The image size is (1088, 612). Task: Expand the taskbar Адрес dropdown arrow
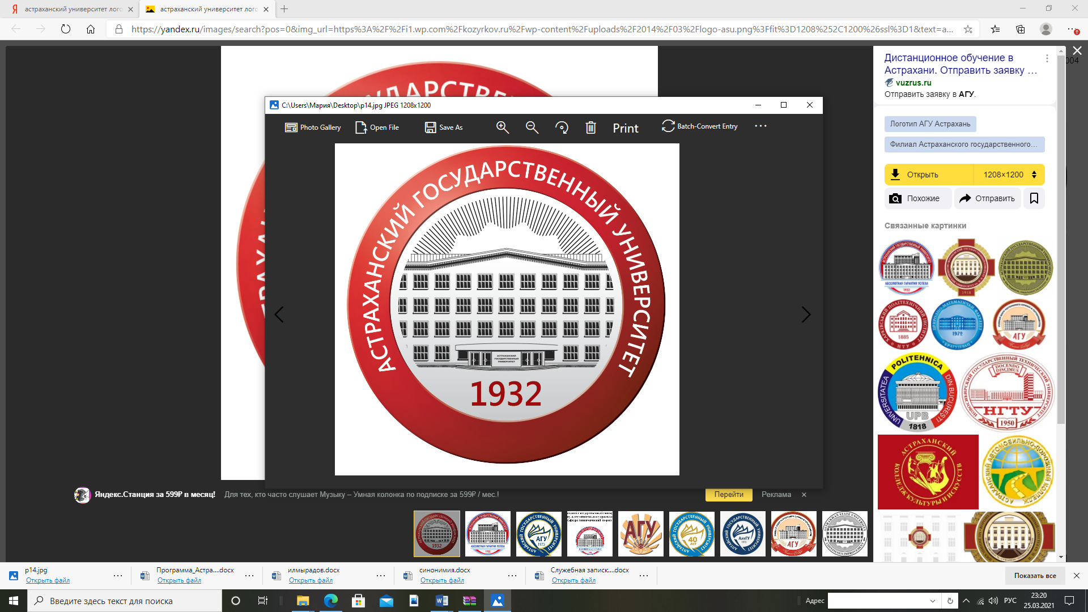tap(933, 601)
